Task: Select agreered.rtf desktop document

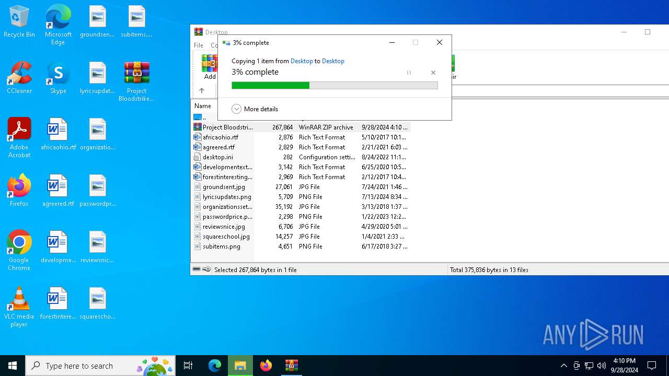Action: (58, 191)
